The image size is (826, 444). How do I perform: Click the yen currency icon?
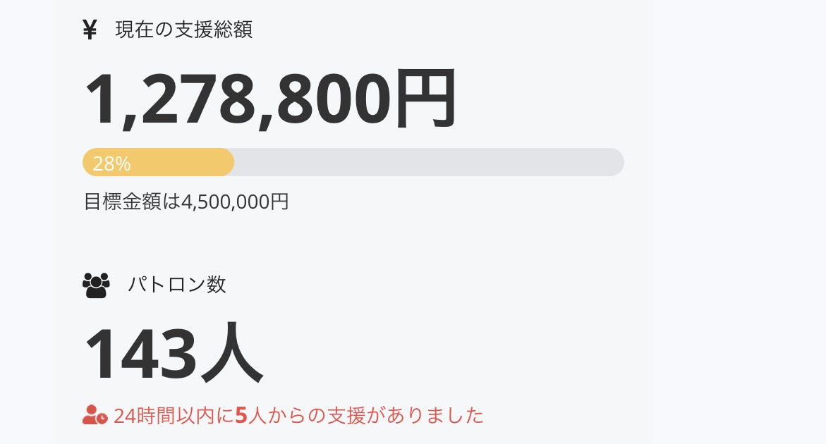(90, 30)
